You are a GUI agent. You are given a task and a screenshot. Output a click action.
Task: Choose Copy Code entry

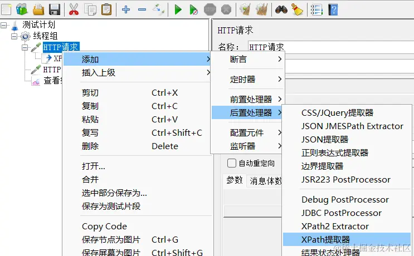(x=137, y=226)
